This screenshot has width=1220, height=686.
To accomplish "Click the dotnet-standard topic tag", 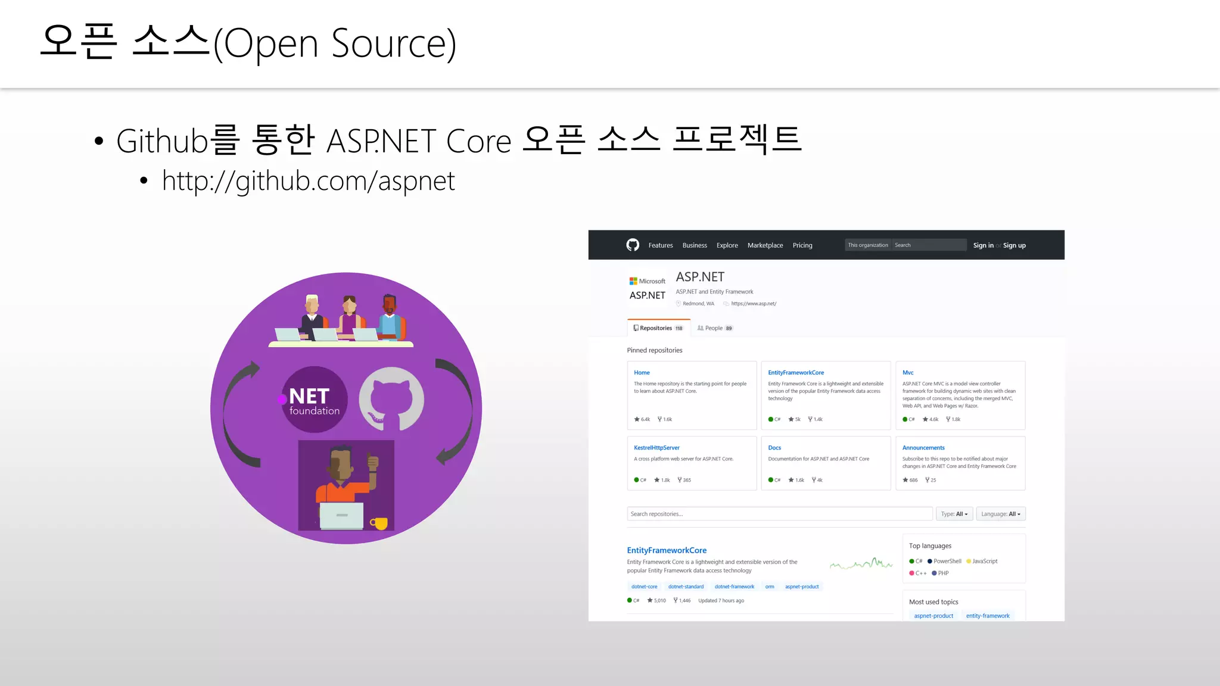I will coord(686,587).
